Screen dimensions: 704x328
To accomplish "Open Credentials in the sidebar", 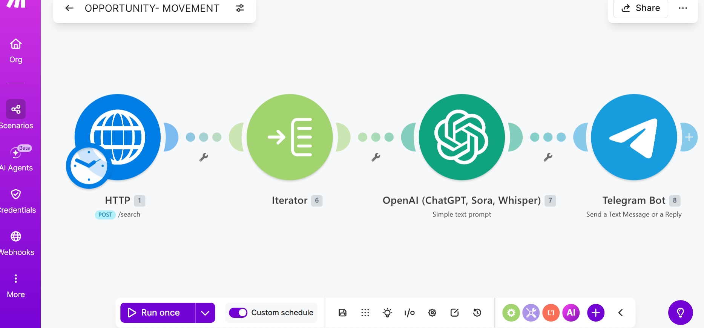I will pyautogui.click(x=16, y=201).
